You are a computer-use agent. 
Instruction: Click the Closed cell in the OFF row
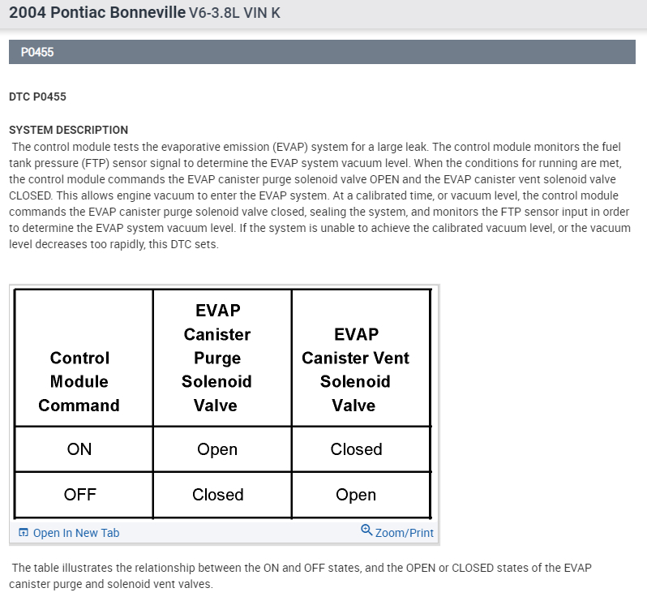point(217,494)
